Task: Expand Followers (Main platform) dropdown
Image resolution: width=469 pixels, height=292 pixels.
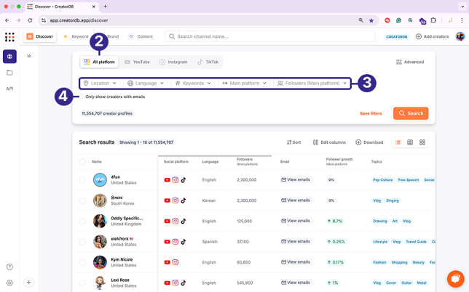Action: 312,84
